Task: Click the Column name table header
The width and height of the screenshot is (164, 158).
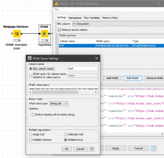Action: tap(77, 41)
